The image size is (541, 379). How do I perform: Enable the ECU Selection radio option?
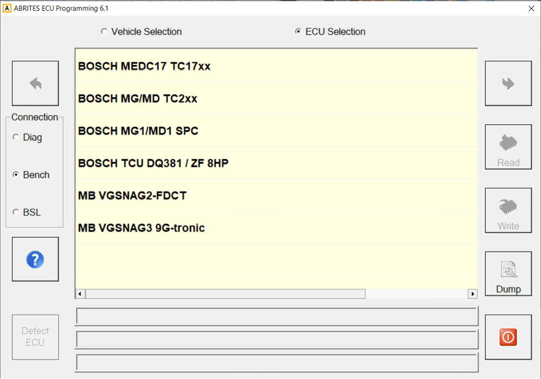pyautogui.click(x=298, y=32)
